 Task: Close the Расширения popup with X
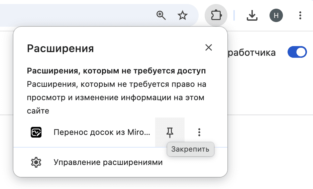coord(209,47)
